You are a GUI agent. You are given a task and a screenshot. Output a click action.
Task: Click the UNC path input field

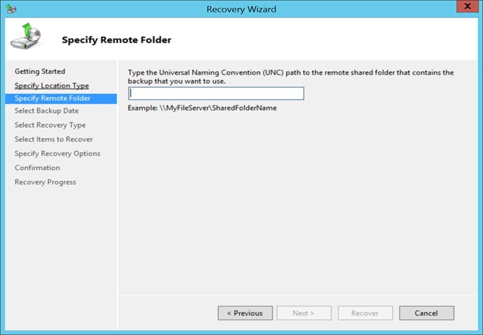click(x=216, y=94)
